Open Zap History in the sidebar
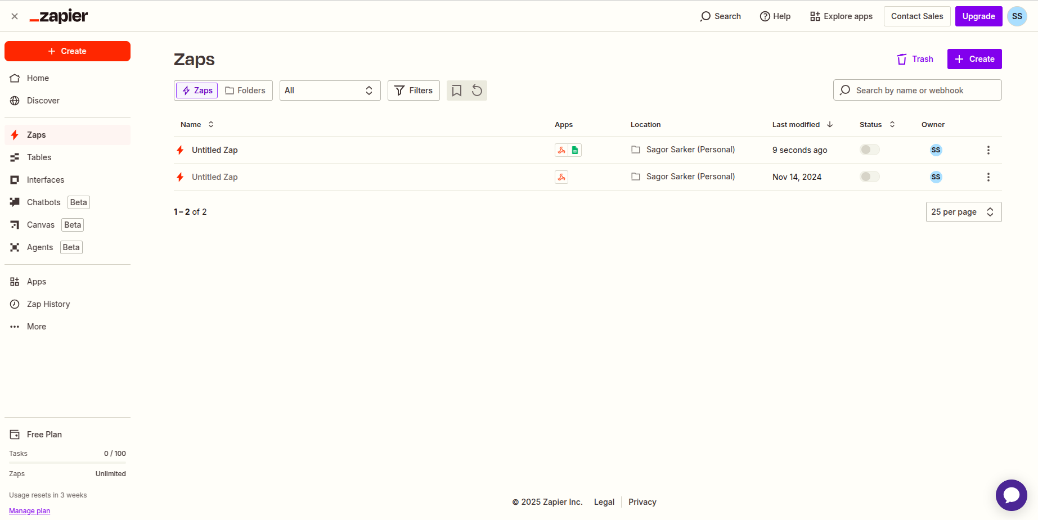 (x=68, y=304)
